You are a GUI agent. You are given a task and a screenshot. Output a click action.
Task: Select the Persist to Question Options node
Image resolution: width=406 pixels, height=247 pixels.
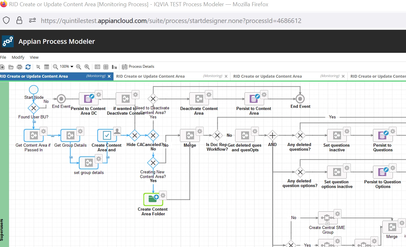tap(383, 172)
